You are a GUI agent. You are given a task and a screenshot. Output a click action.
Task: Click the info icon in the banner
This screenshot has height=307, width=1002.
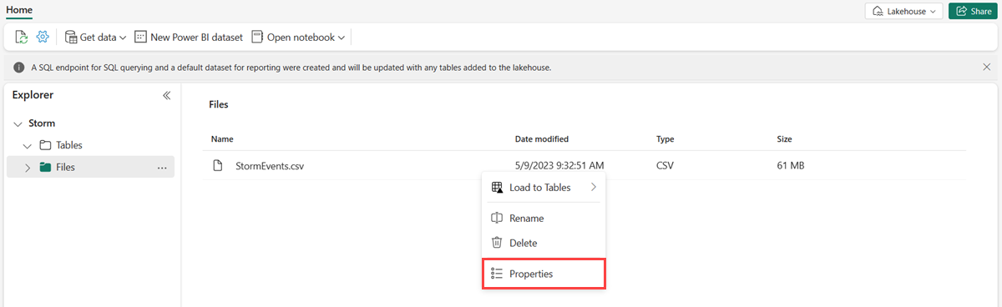tap(19, 67)
